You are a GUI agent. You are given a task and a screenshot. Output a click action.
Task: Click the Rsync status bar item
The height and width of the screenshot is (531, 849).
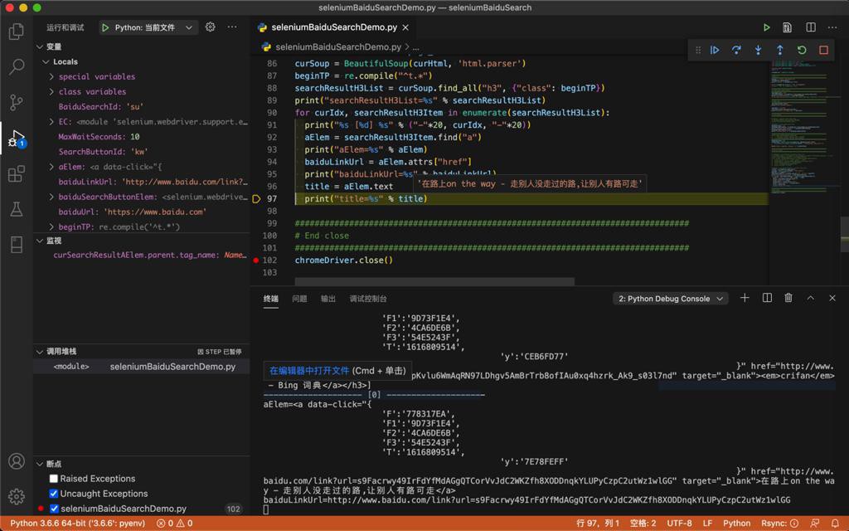click(x=779, y=524)
